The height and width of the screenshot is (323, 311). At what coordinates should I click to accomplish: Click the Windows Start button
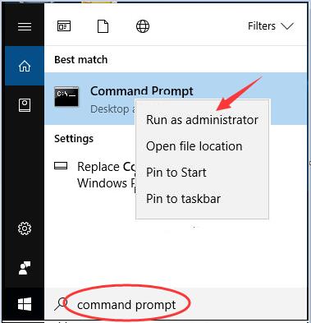(25, 304)
